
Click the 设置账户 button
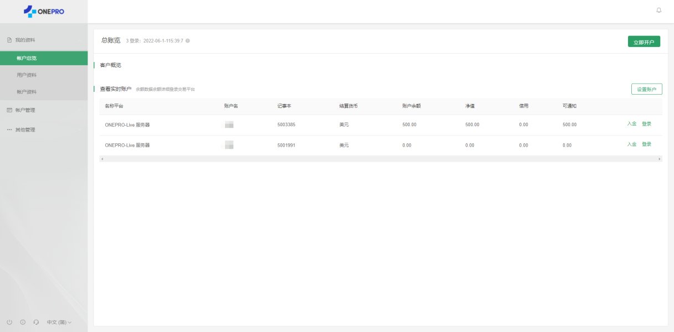pyautogui.click(x=647, y=89)
